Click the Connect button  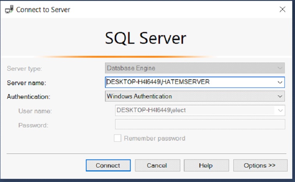pos(108,166)
